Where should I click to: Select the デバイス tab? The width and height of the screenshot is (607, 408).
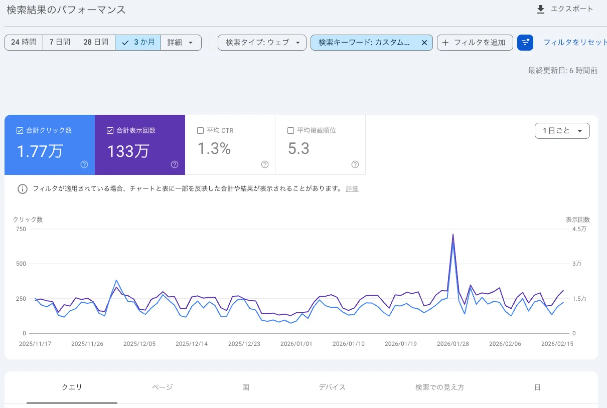coord(332,387)
